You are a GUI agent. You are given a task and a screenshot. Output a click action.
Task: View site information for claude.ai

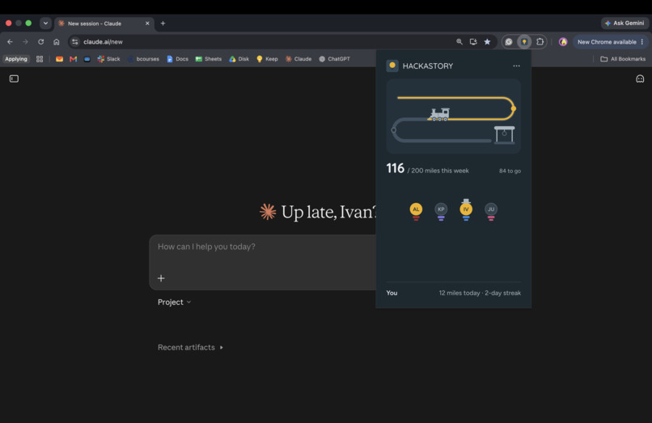pos(75,41)
